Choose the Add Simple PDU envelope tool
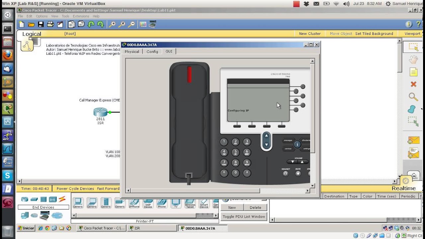 pyautogui.click(x=413, y=140)
